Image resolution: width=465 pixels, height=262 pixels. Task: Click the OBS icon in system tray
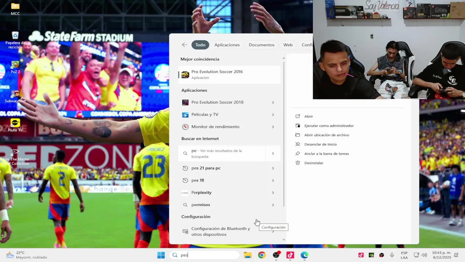pyautogui.click(x=381, y=255)
